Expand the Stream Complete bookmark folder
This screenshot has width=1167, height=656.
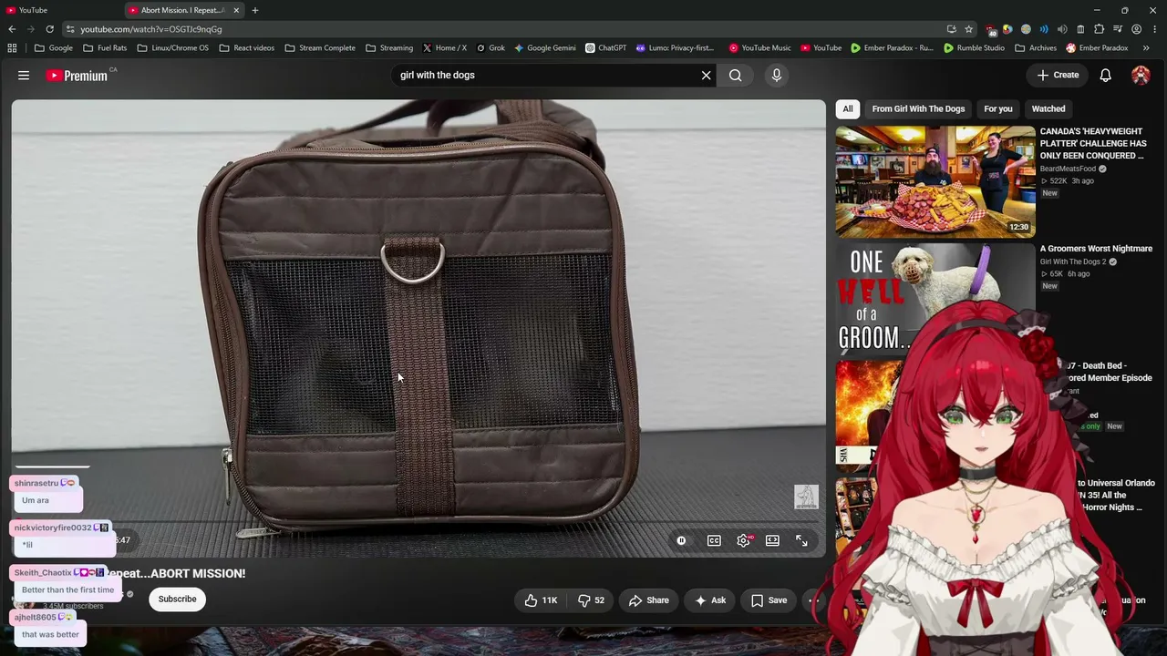click(x=320, y=48)
